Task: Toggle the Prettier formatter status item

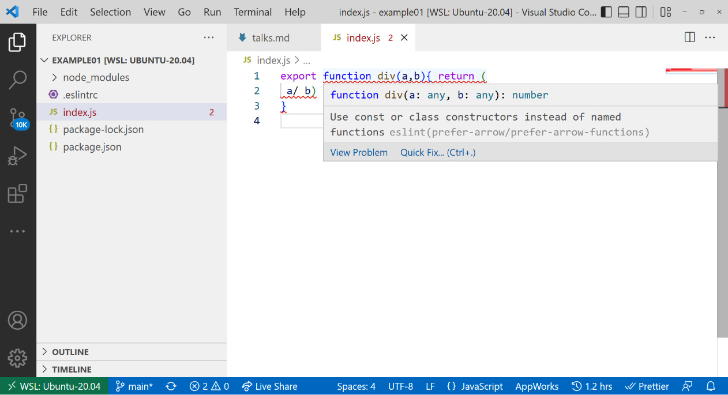Action: (x=647, y=386)
